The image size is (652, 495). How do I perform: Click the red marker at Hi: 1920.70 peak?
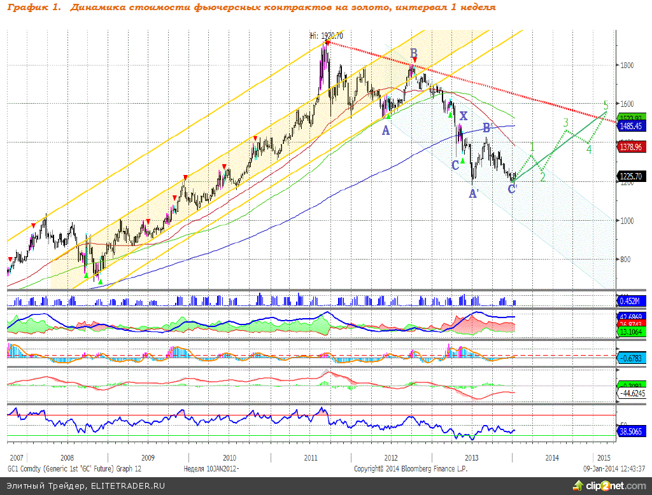(x=327, y=43)
